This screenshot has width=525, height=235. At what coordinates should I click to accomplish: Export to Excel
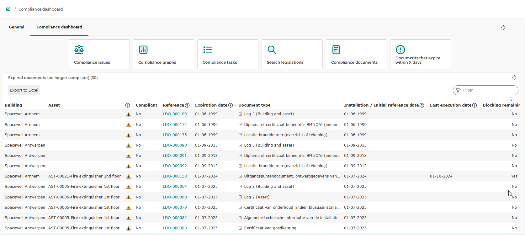pyautogui.click(x=24, y=90)
